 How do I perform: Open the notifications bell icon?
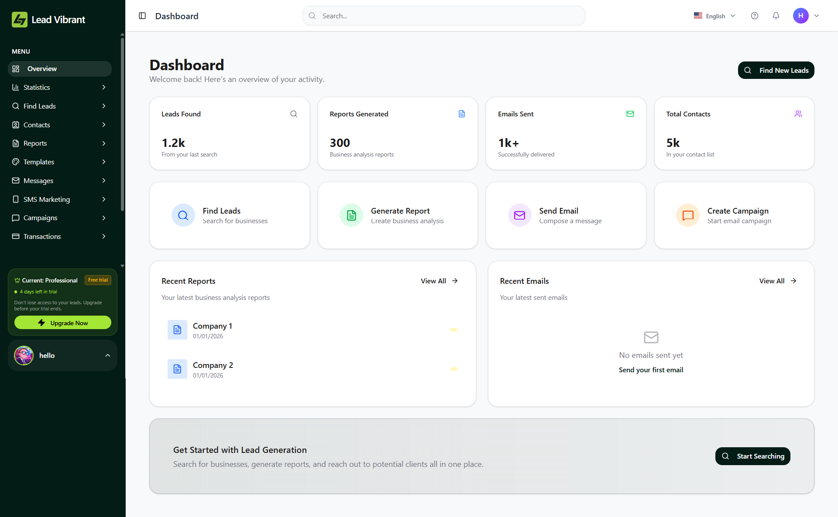pyautogui.click(x=776, y=16)
